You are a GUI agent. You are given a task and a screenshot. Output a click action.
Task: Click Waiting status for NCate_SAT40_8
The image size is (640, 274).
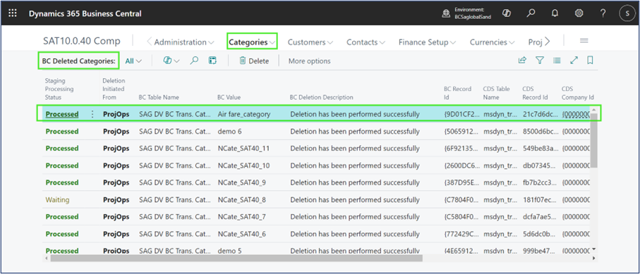[x=57, y=200]
